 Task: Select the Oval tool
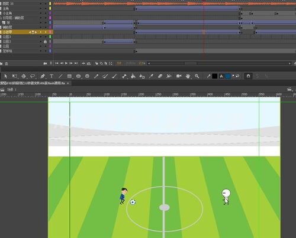click(x=78, y=76)
